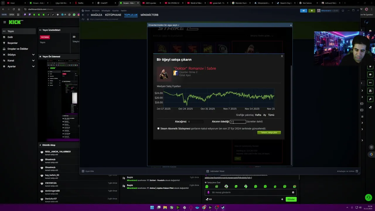375x211 pixels.
Task: Open Kick chat settings gear icon
Action: click(282, 199)
